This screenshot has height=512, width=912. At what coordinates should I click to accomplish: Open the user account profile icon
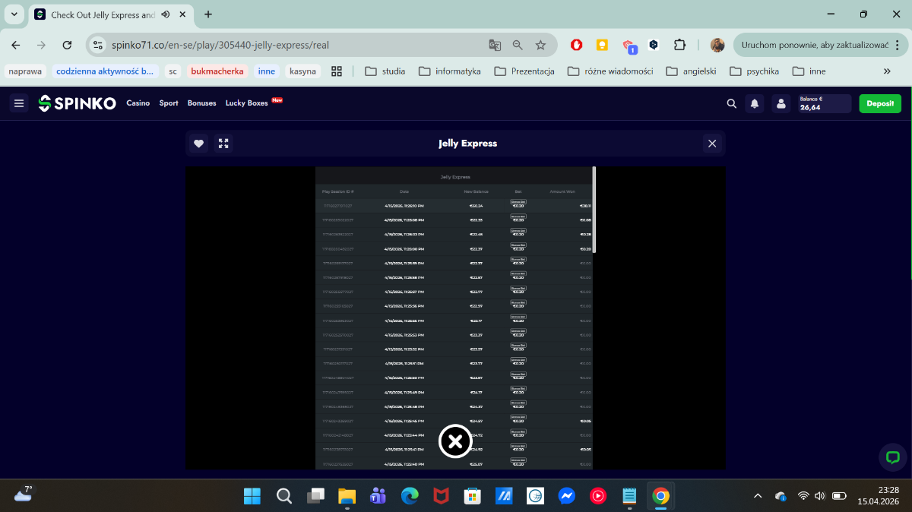(x=781, y=103)
